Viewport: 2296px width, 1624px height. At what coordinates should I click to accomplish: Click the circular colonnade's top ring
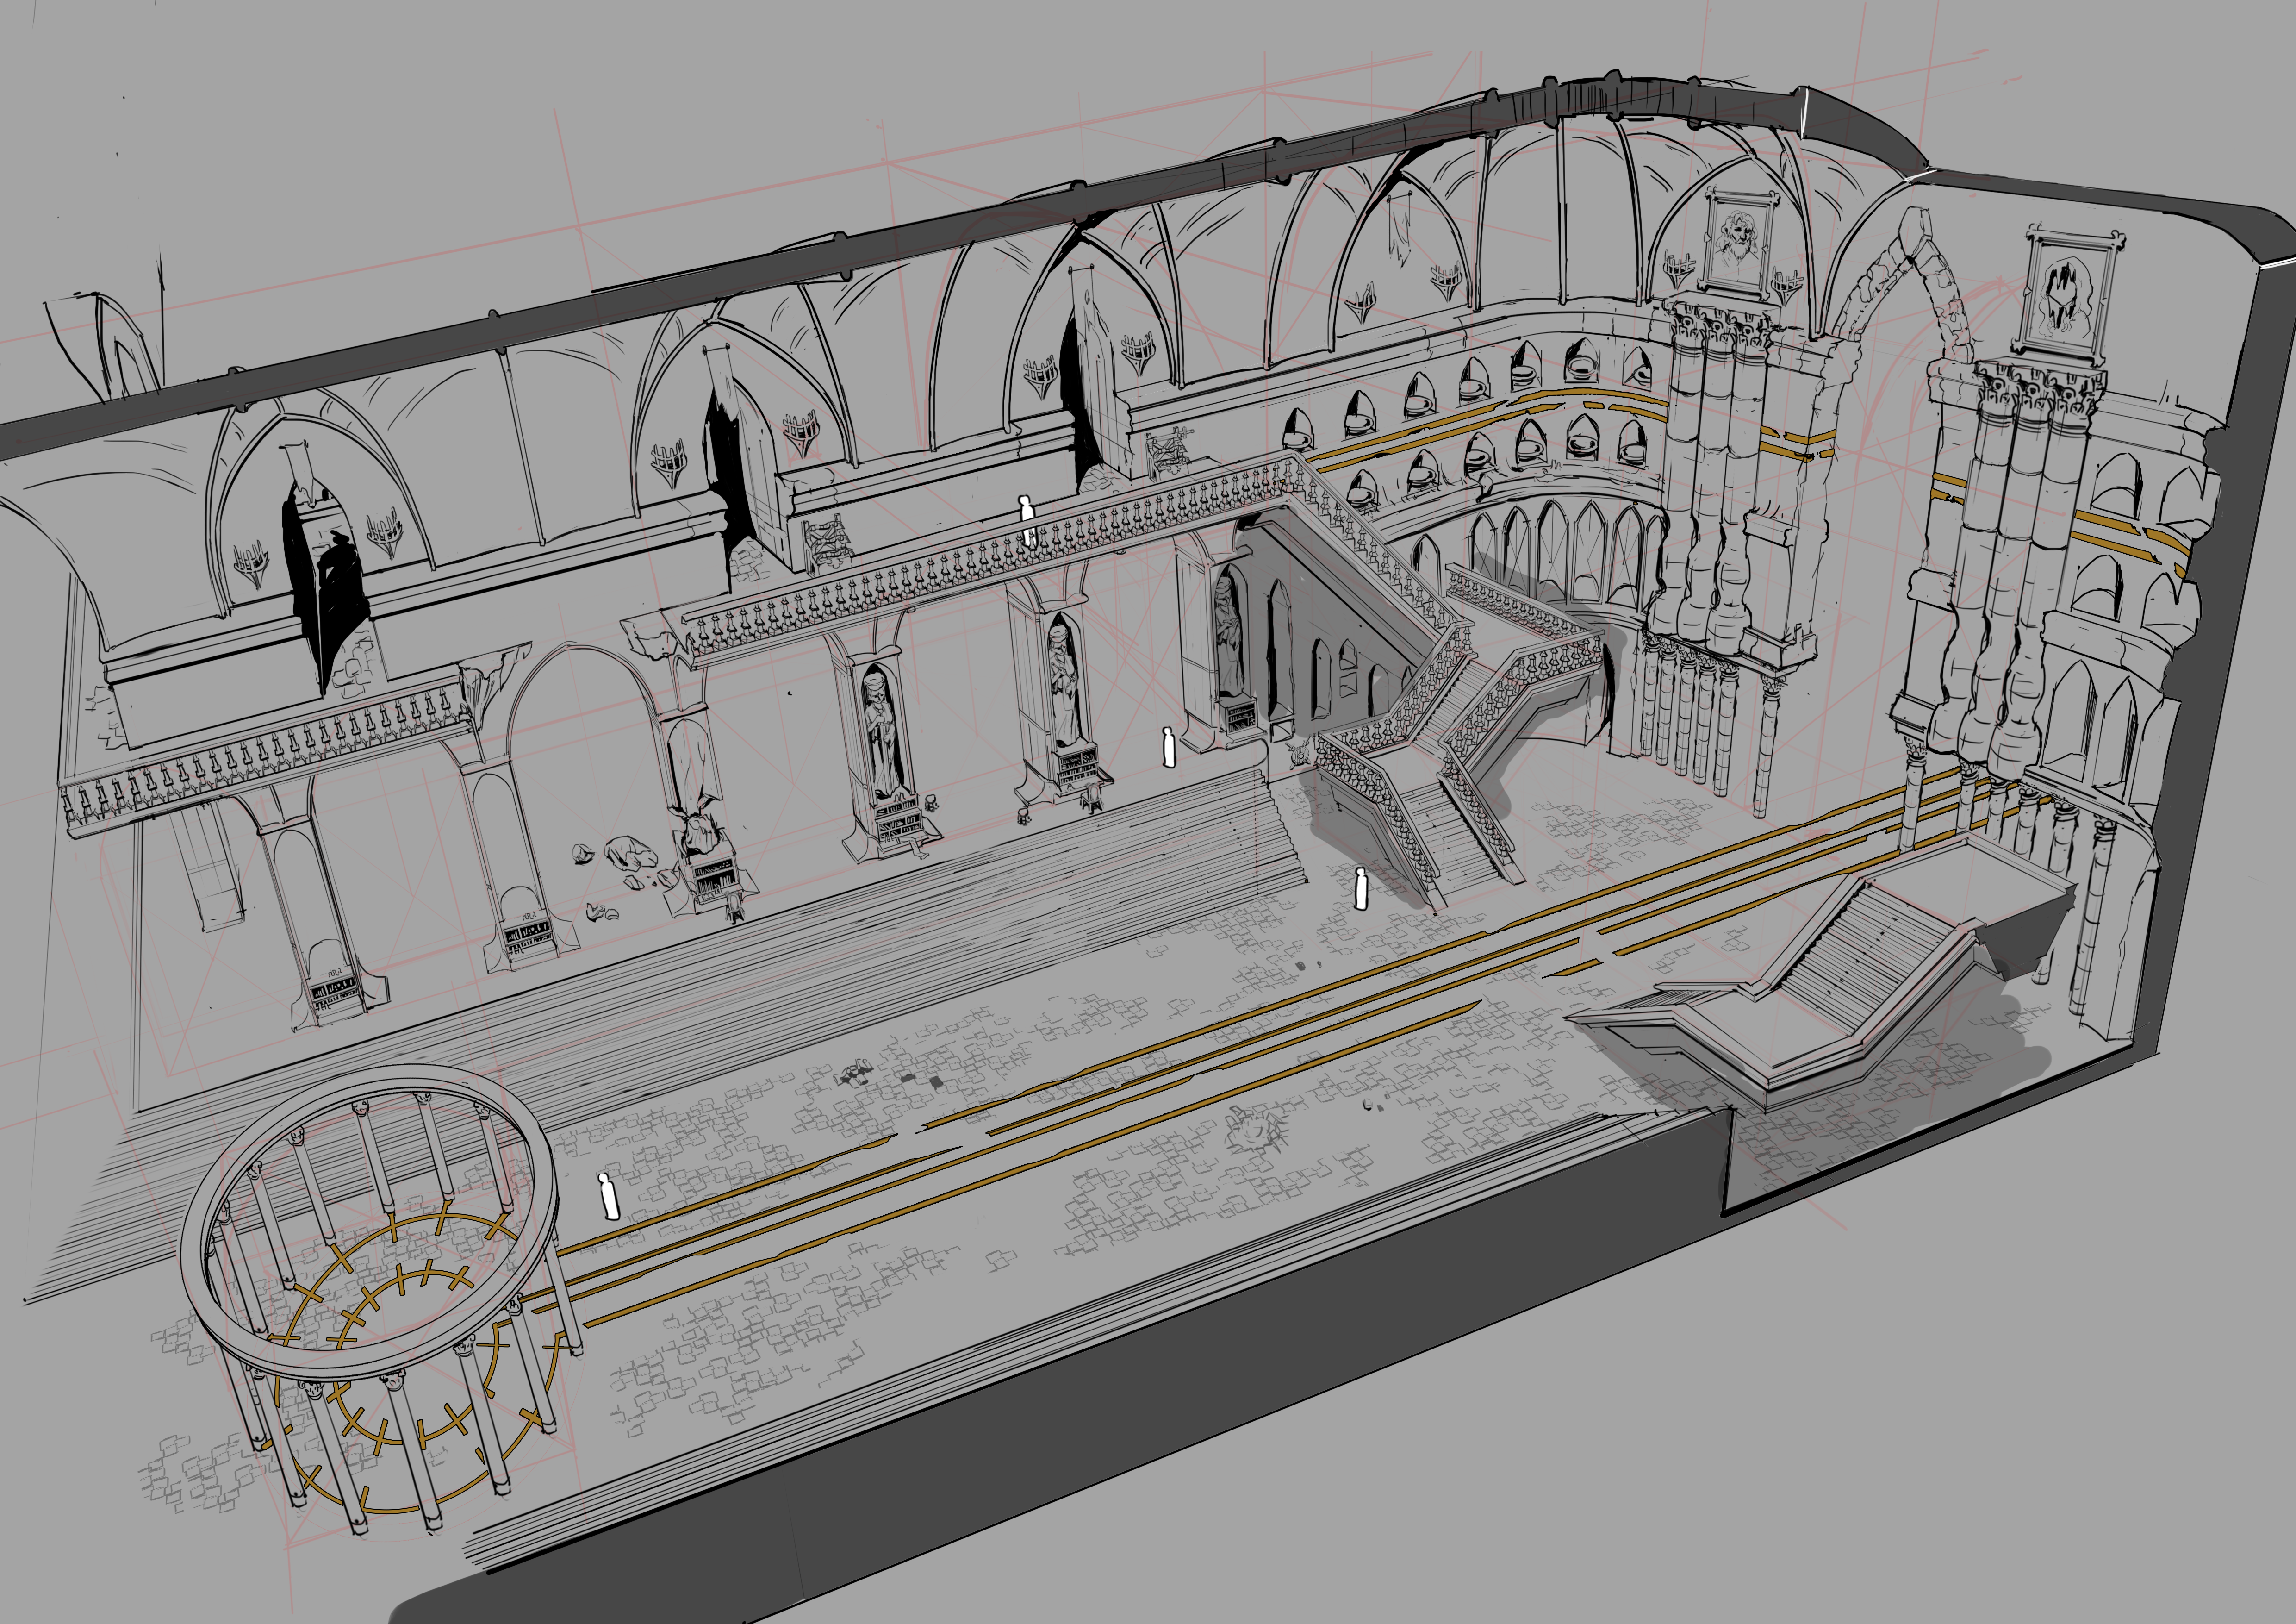point(368,1223)
